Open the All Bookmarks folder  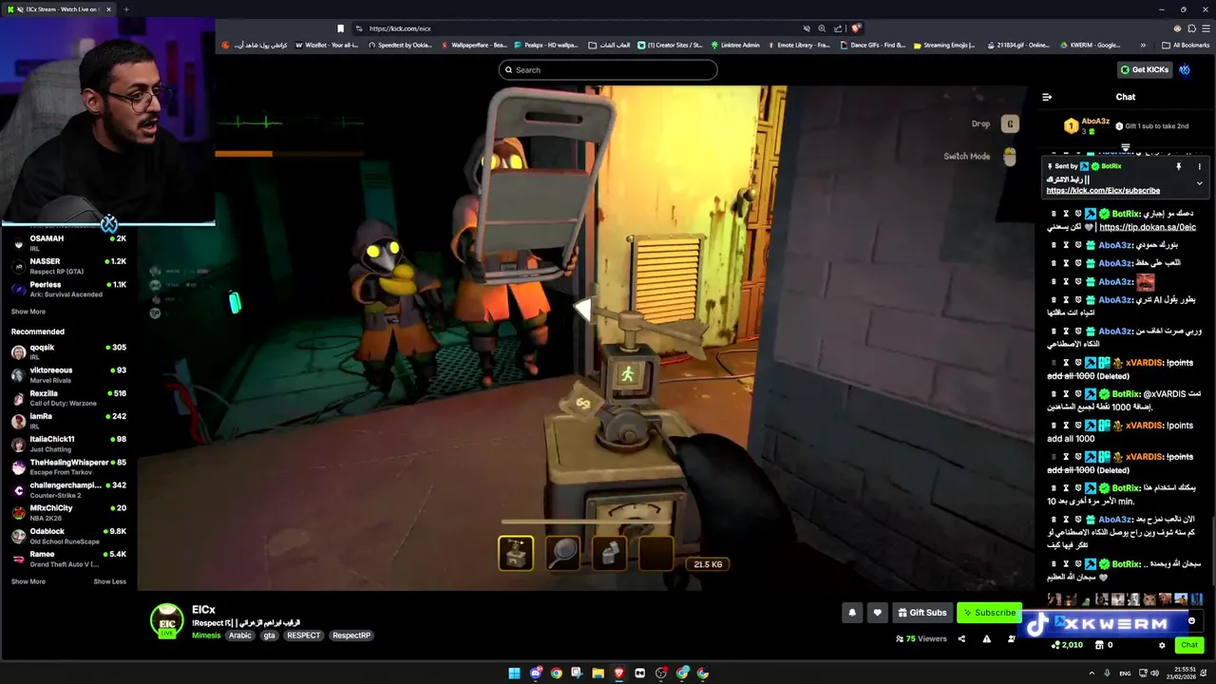1186,45
